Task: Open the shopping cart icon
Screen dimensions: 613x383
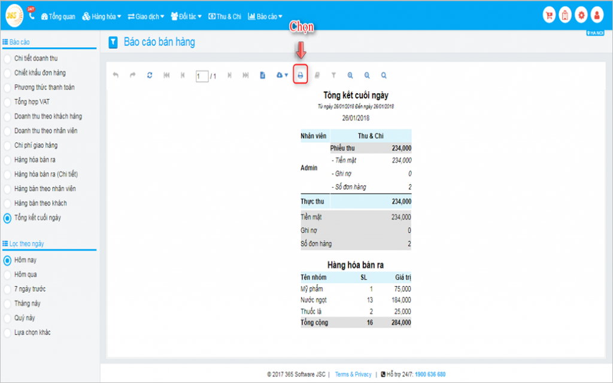Action: [x=549, y=16]
